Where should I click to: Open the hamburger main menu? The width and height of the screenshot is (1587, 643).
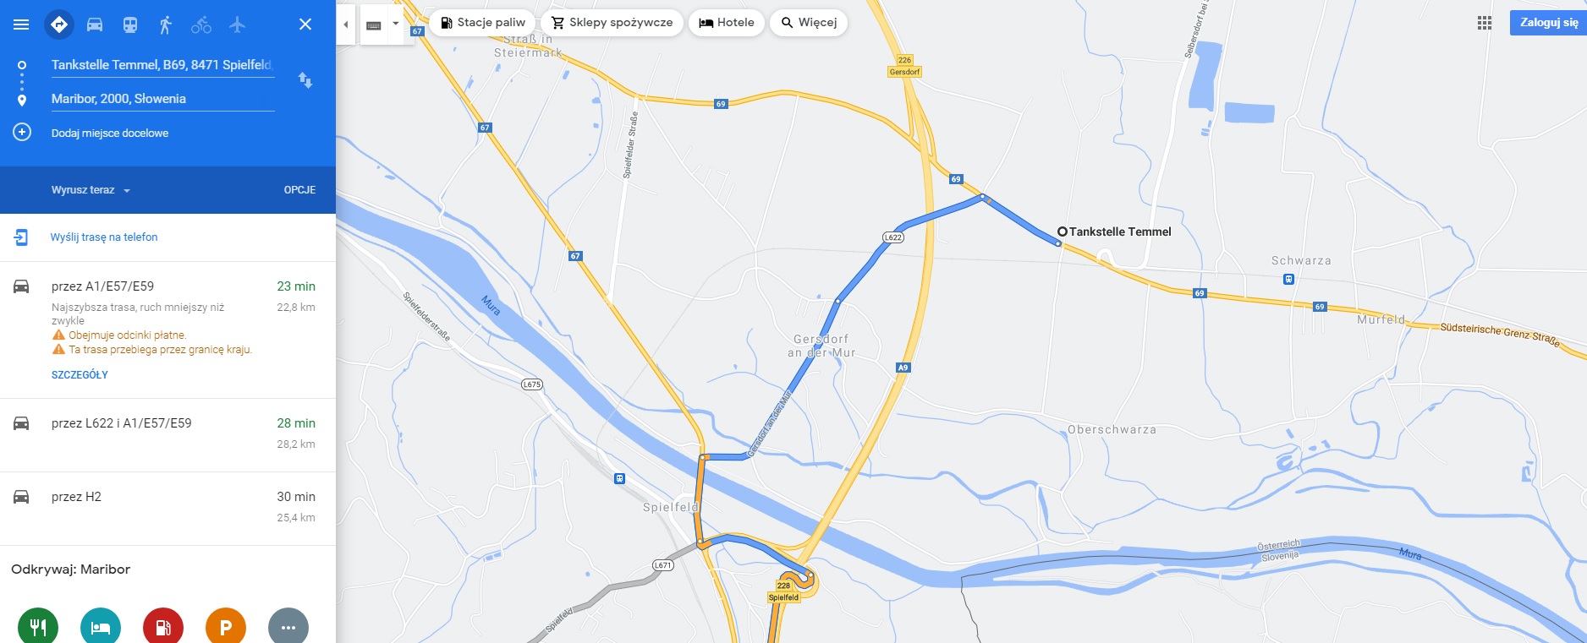pos(21,25)
